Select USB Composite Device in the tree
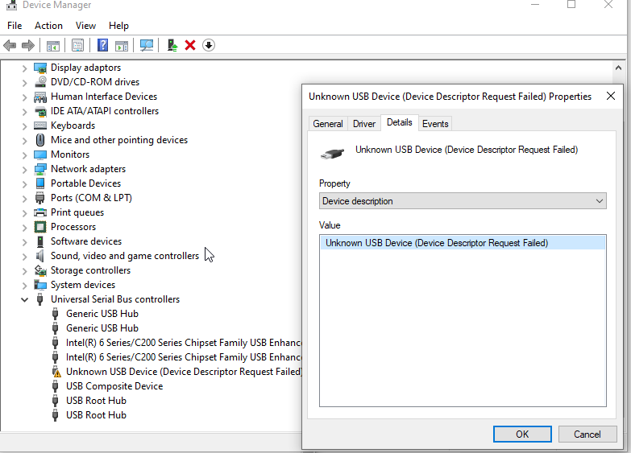631x453 pixels. (114, 386)
